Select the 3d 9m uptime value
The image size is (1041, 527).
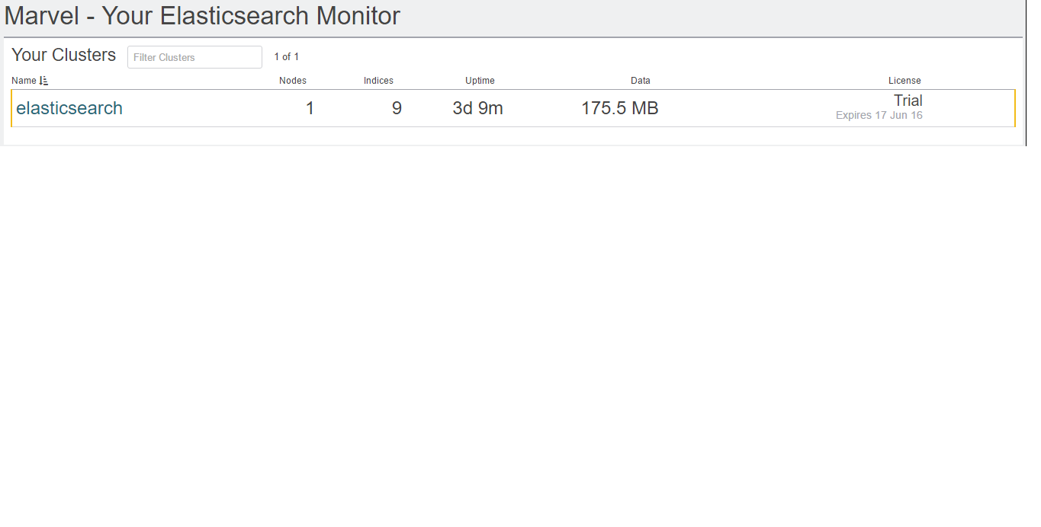click(478, 108)
